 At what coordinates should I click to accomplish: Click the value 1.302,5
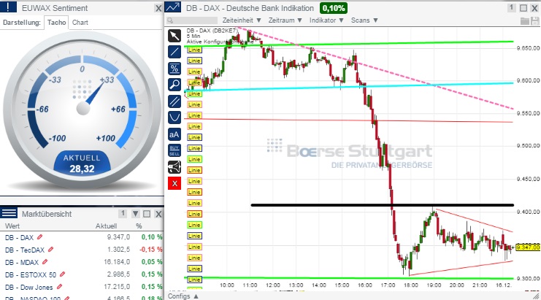pos(119,250)
